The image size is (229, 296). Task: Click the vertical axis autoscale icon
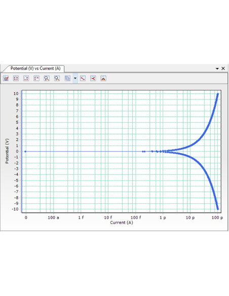tap(36, 79)
